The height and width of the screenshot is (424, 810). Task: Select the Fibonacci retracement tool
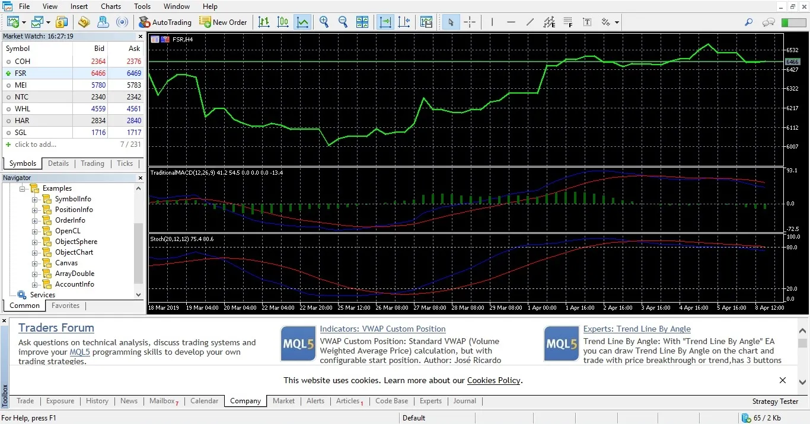tap(568, 22)
